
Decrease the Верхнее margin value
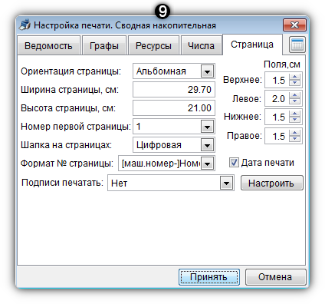click(295, 83)
